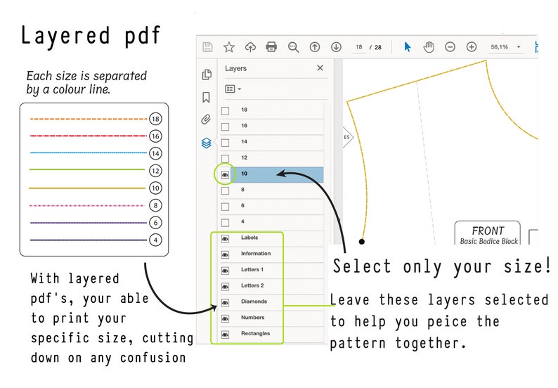The image size is (558, 388).
Task: Select the Diamonds layer name
Action: [254, 302]
